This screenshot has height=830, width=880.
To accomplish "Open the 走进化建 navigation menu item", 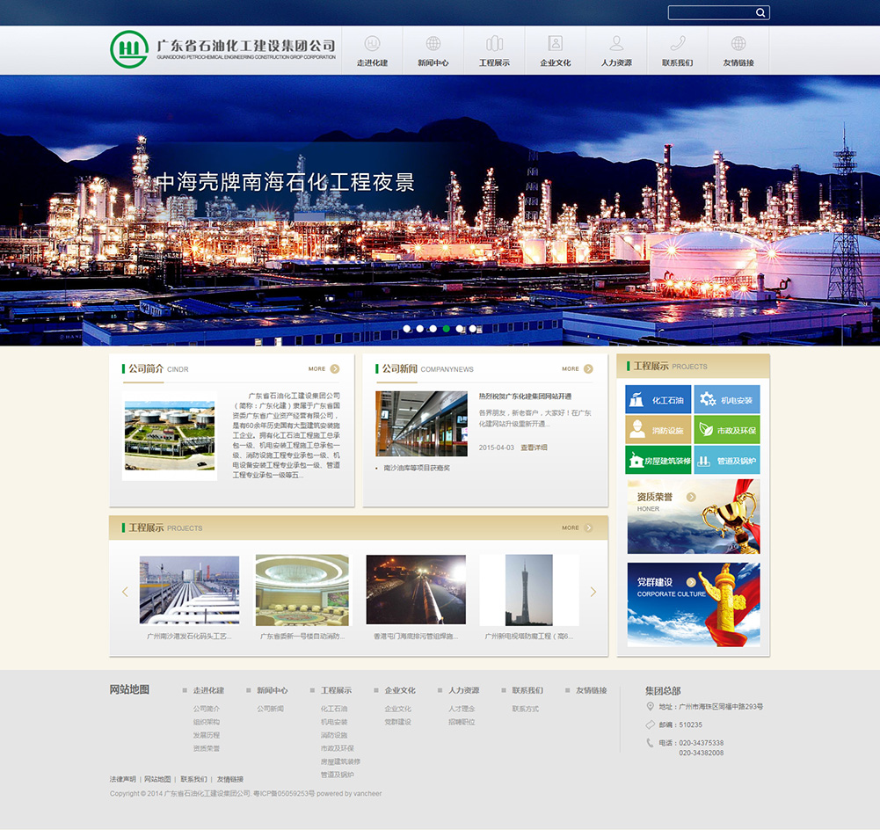I will [372, 51].
